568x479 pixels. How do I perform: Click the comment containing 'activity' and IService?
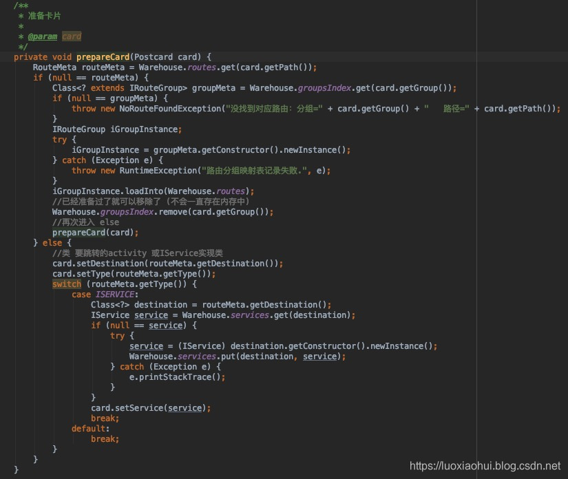click(138, 253)
